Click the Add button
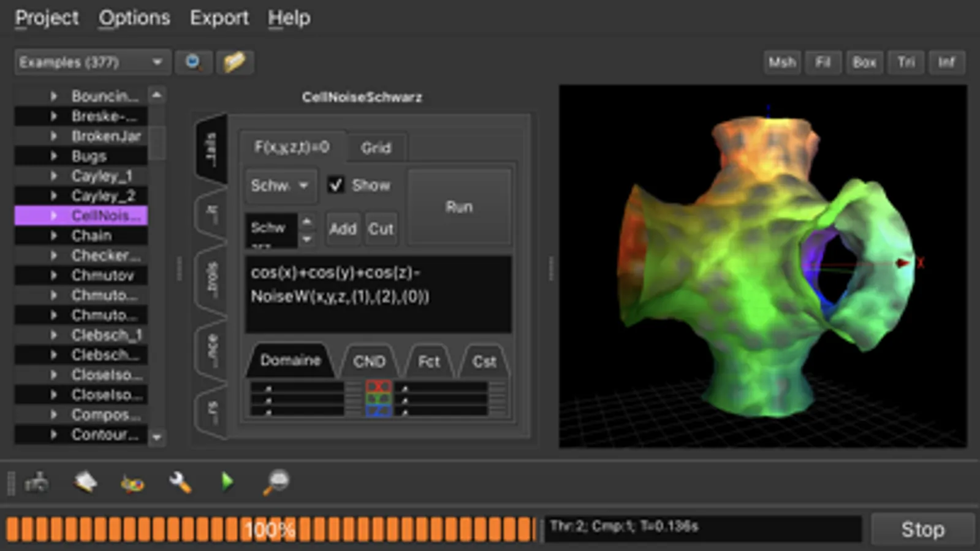The image size is (980, 551). click(343, 229)
